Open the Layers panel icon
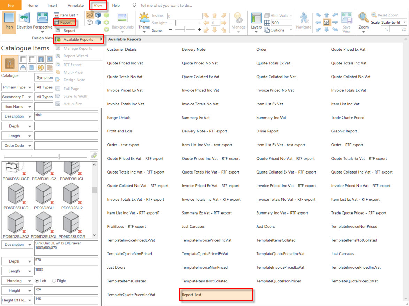409x306 pixels. tap(256, 18)
